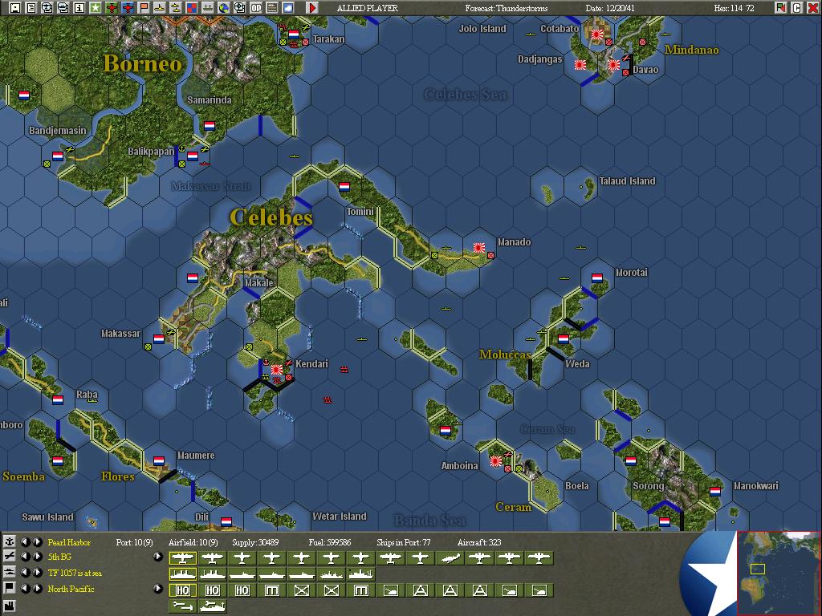
Task: Click the double yellow ships toolbar icon
Action: [x=176, y=8]
